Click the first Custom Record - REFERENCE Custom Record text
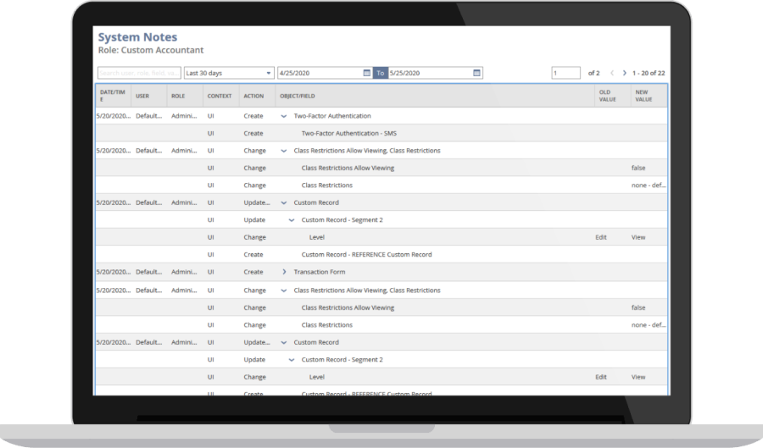This screenshot has height=448, width=763. click(x=366, y=255)
